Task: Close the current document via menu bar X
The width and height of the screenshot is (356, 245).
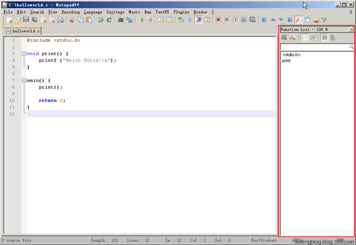Action: (x=351, y=12)
